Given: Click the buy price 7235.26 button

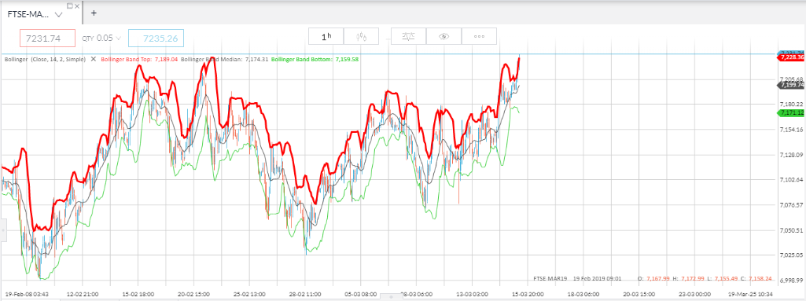Looking at the screenshot, I should tap(156, 38).
